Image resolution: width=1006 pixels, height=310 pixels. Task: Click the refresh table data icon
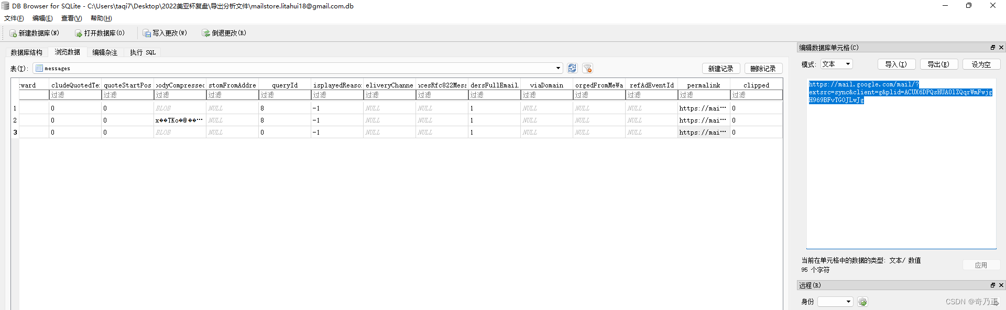[572, 68]
